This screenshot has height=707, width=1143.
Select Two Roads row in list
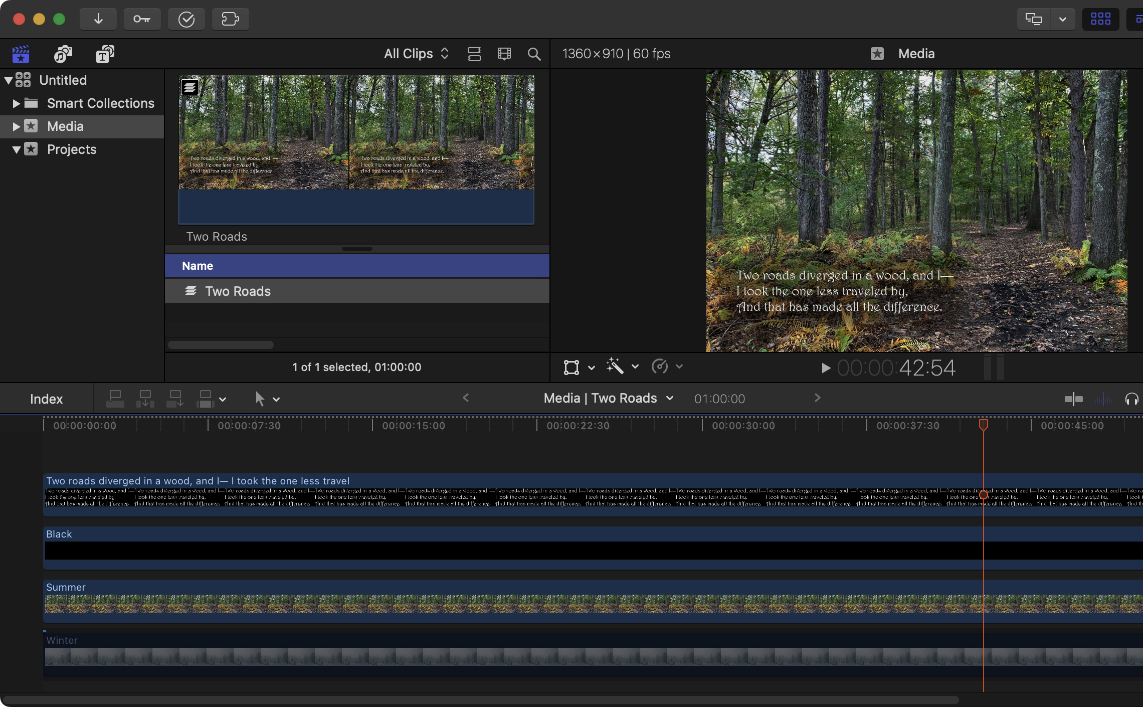click(238, 291)
